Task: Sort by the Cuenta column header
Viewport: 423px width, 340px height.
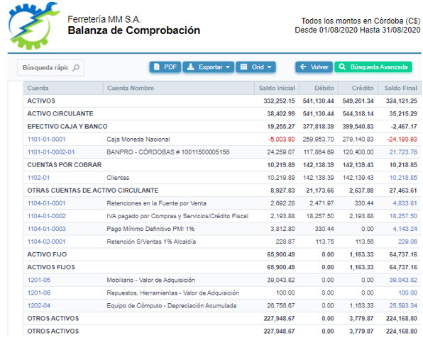Action: 38,88
